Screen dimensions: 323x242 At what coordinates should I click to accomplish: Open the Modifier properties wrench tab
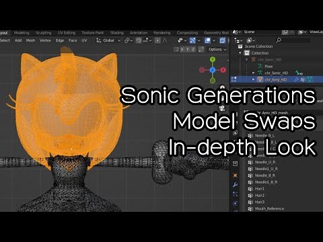[235, 185]
